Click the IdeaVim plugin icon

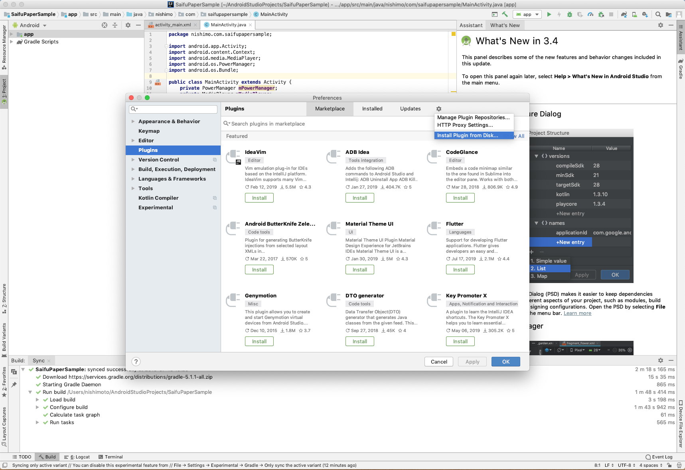pos(233,157)
